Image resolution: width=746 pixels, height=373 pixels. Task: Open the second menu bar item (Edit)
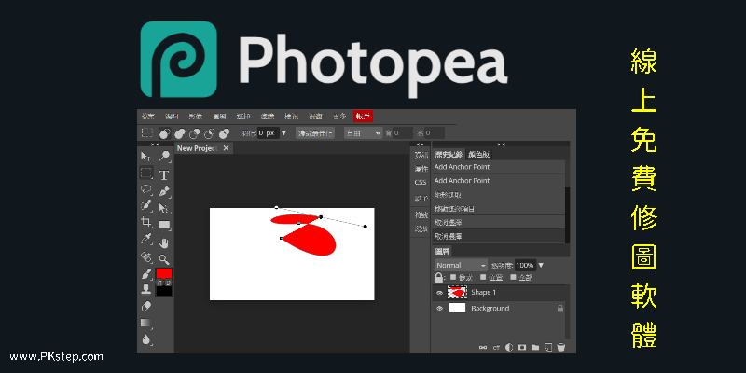click(x=172, y=117)
